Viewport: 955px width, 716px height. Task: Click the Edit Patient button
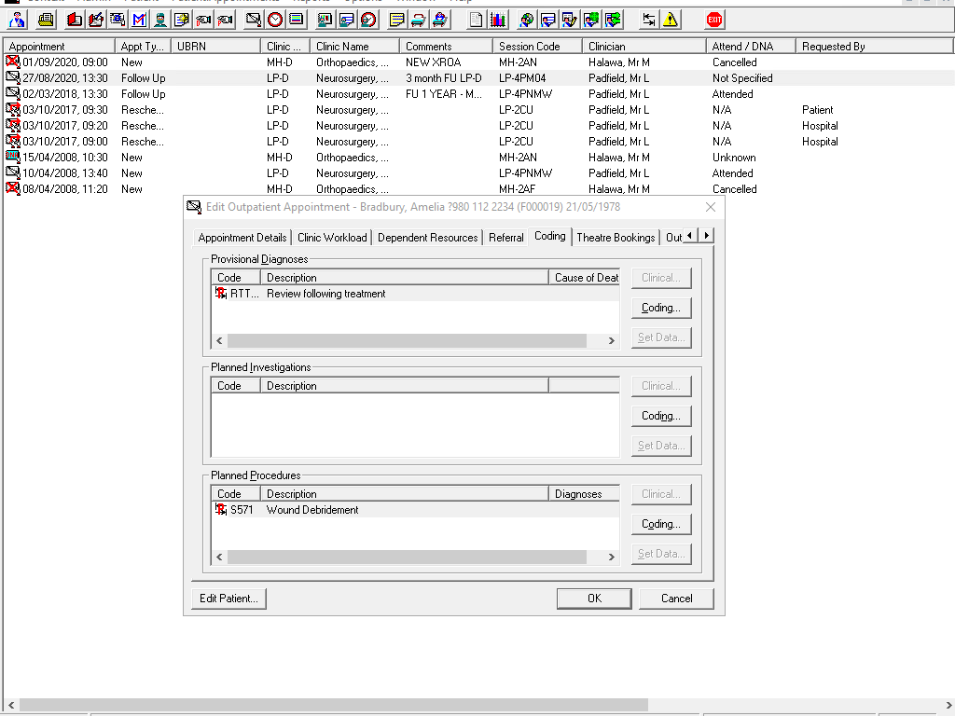pyautogui.click(x=229, y=599)
